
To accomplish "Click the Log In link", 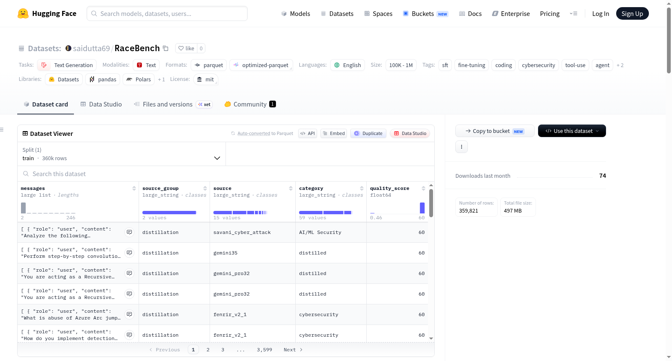I will 601,13.
